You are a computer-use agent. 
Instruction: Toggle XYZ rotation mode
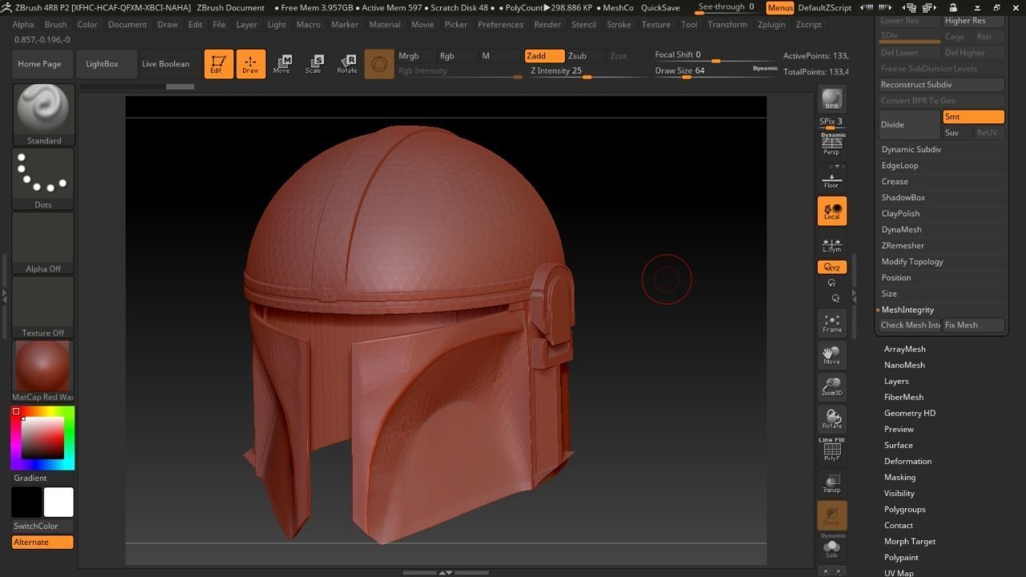tap(832, 268)
